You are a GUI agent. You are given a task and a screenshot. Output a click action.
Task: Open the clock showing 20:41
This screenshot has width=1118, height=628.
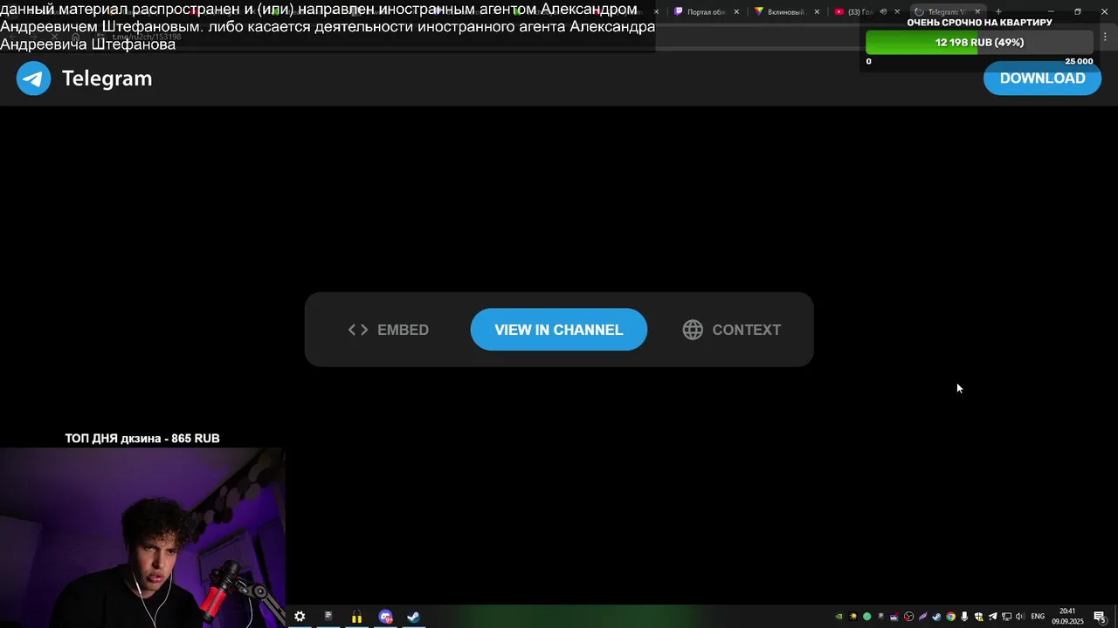[x=1067, y=617]
